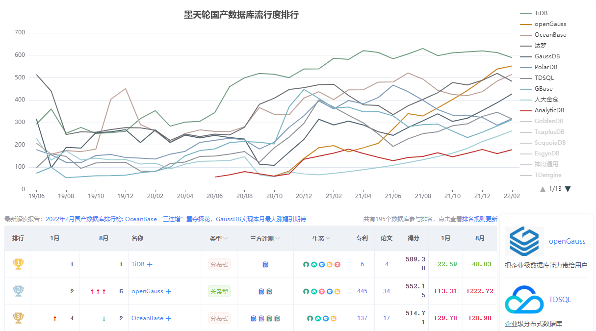
Task: Go to the next legend page arrow
Action: pyautogui.click(x=568, y=189)
